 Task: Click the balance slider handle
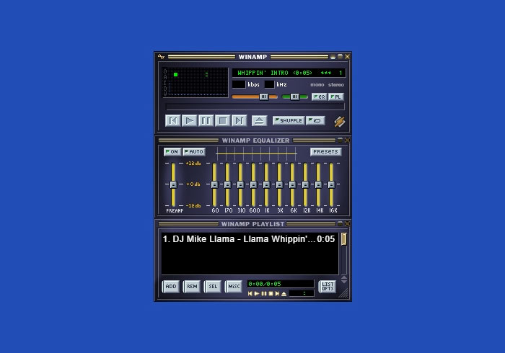click(x=294, y=97)
